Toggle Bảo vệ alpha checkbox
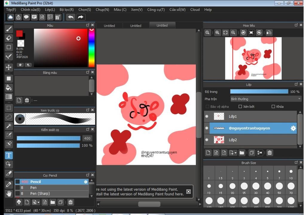 207,107
